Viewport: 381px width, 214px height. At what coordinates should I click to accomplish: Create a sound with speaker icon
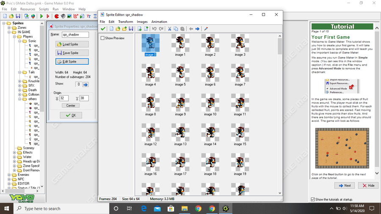(x=63, y=16)
